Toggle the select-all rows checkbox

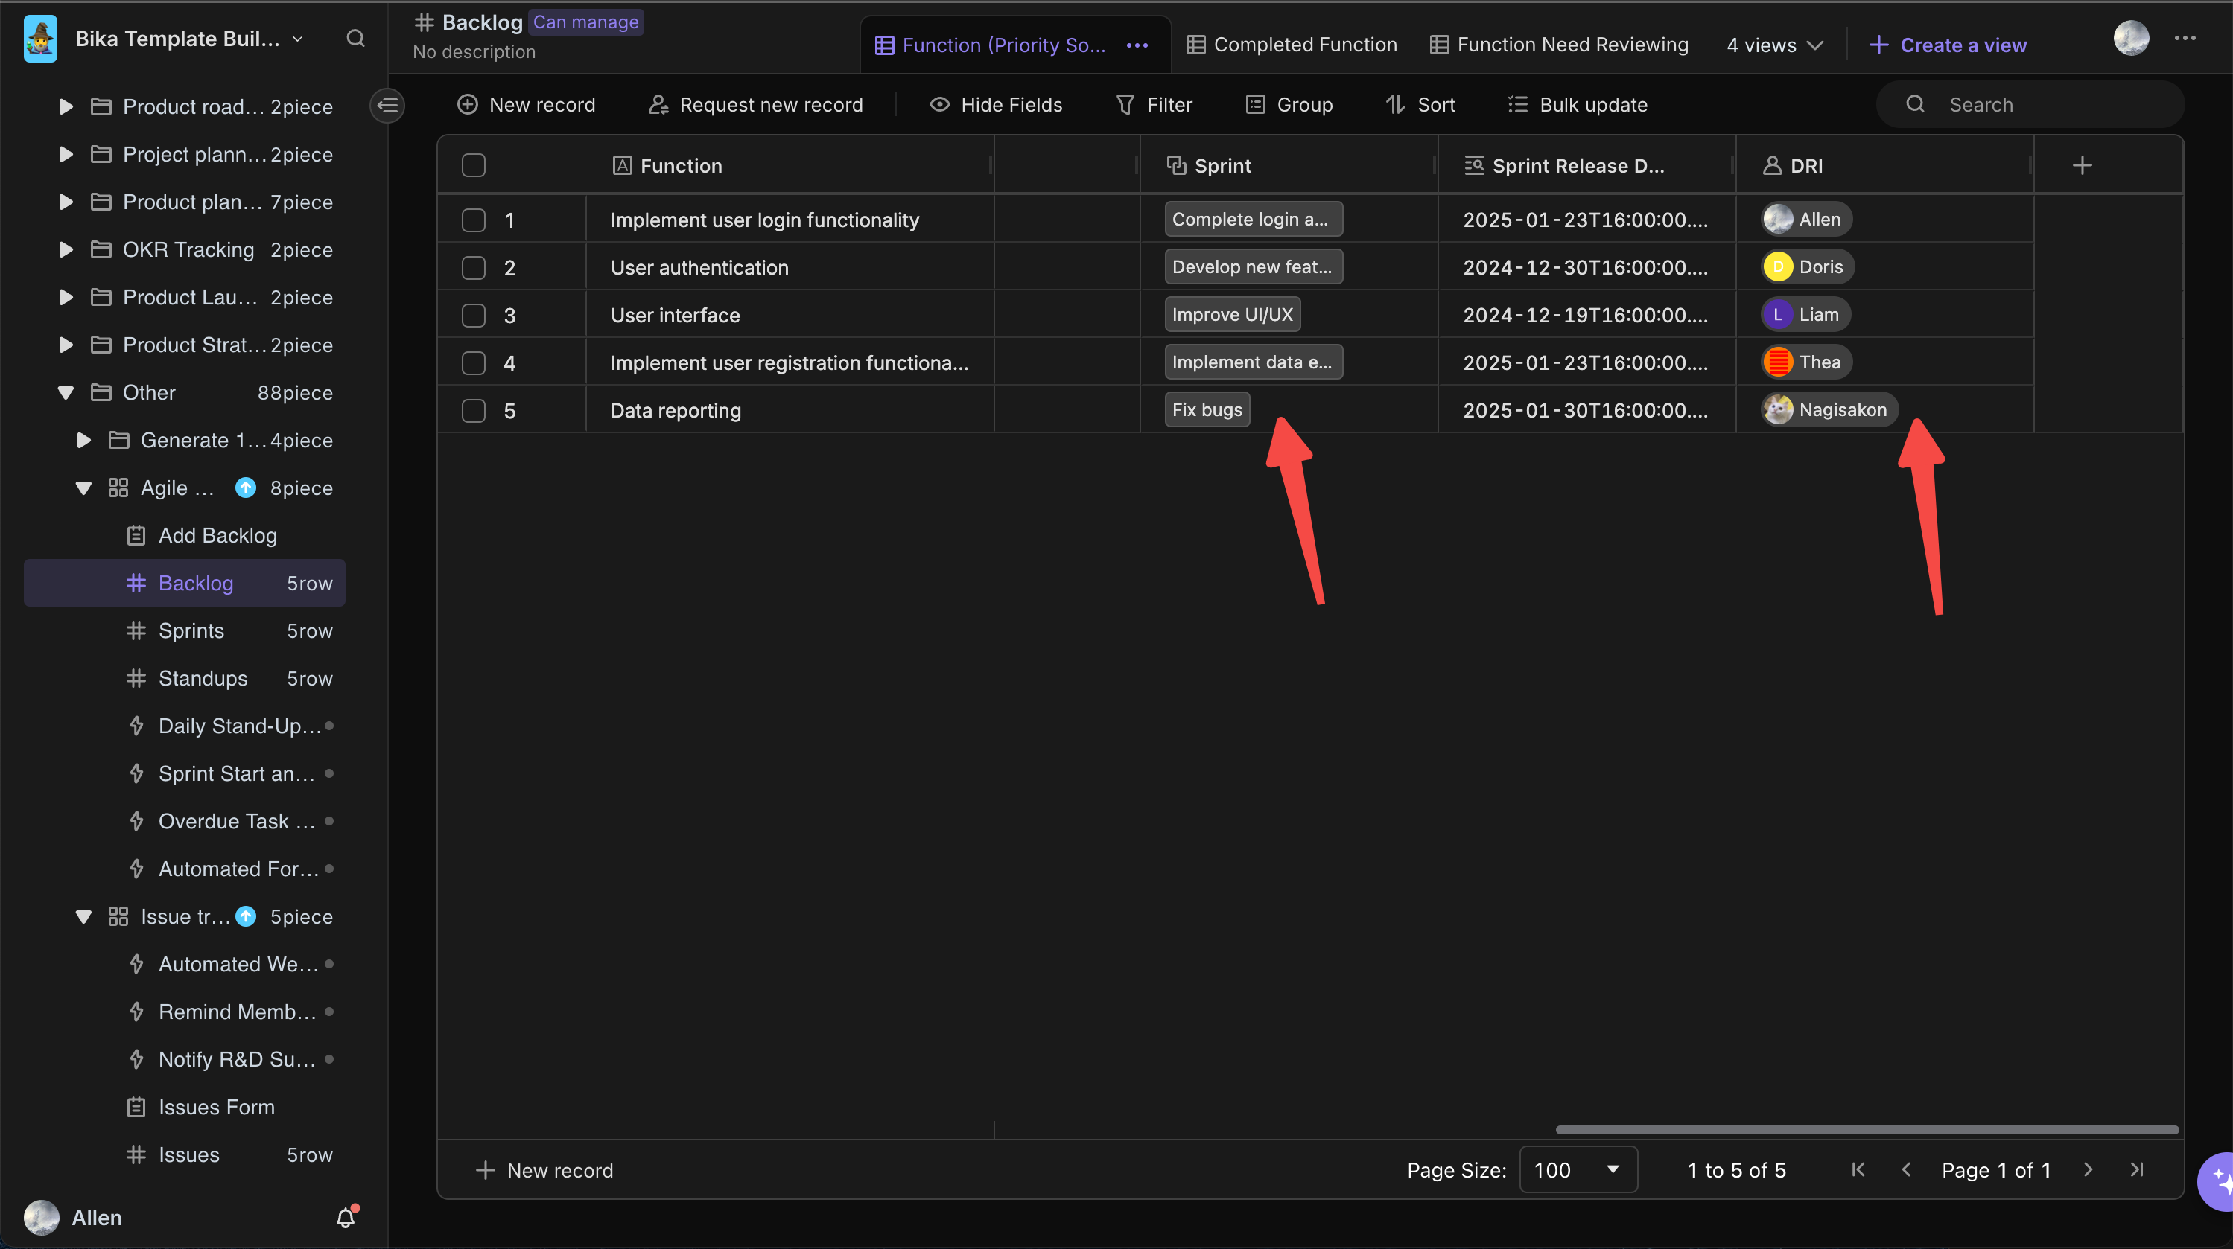tap(473, 165)
